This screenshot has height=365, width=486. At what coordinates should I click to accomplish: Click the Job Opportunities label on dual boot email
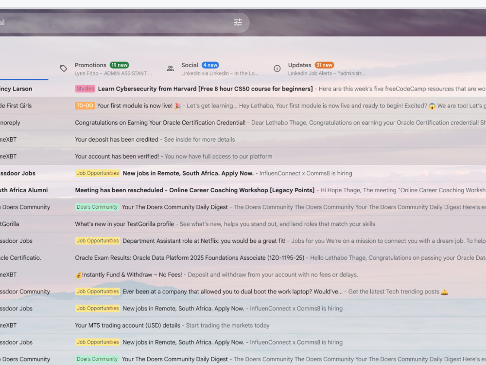coord(98,292)
